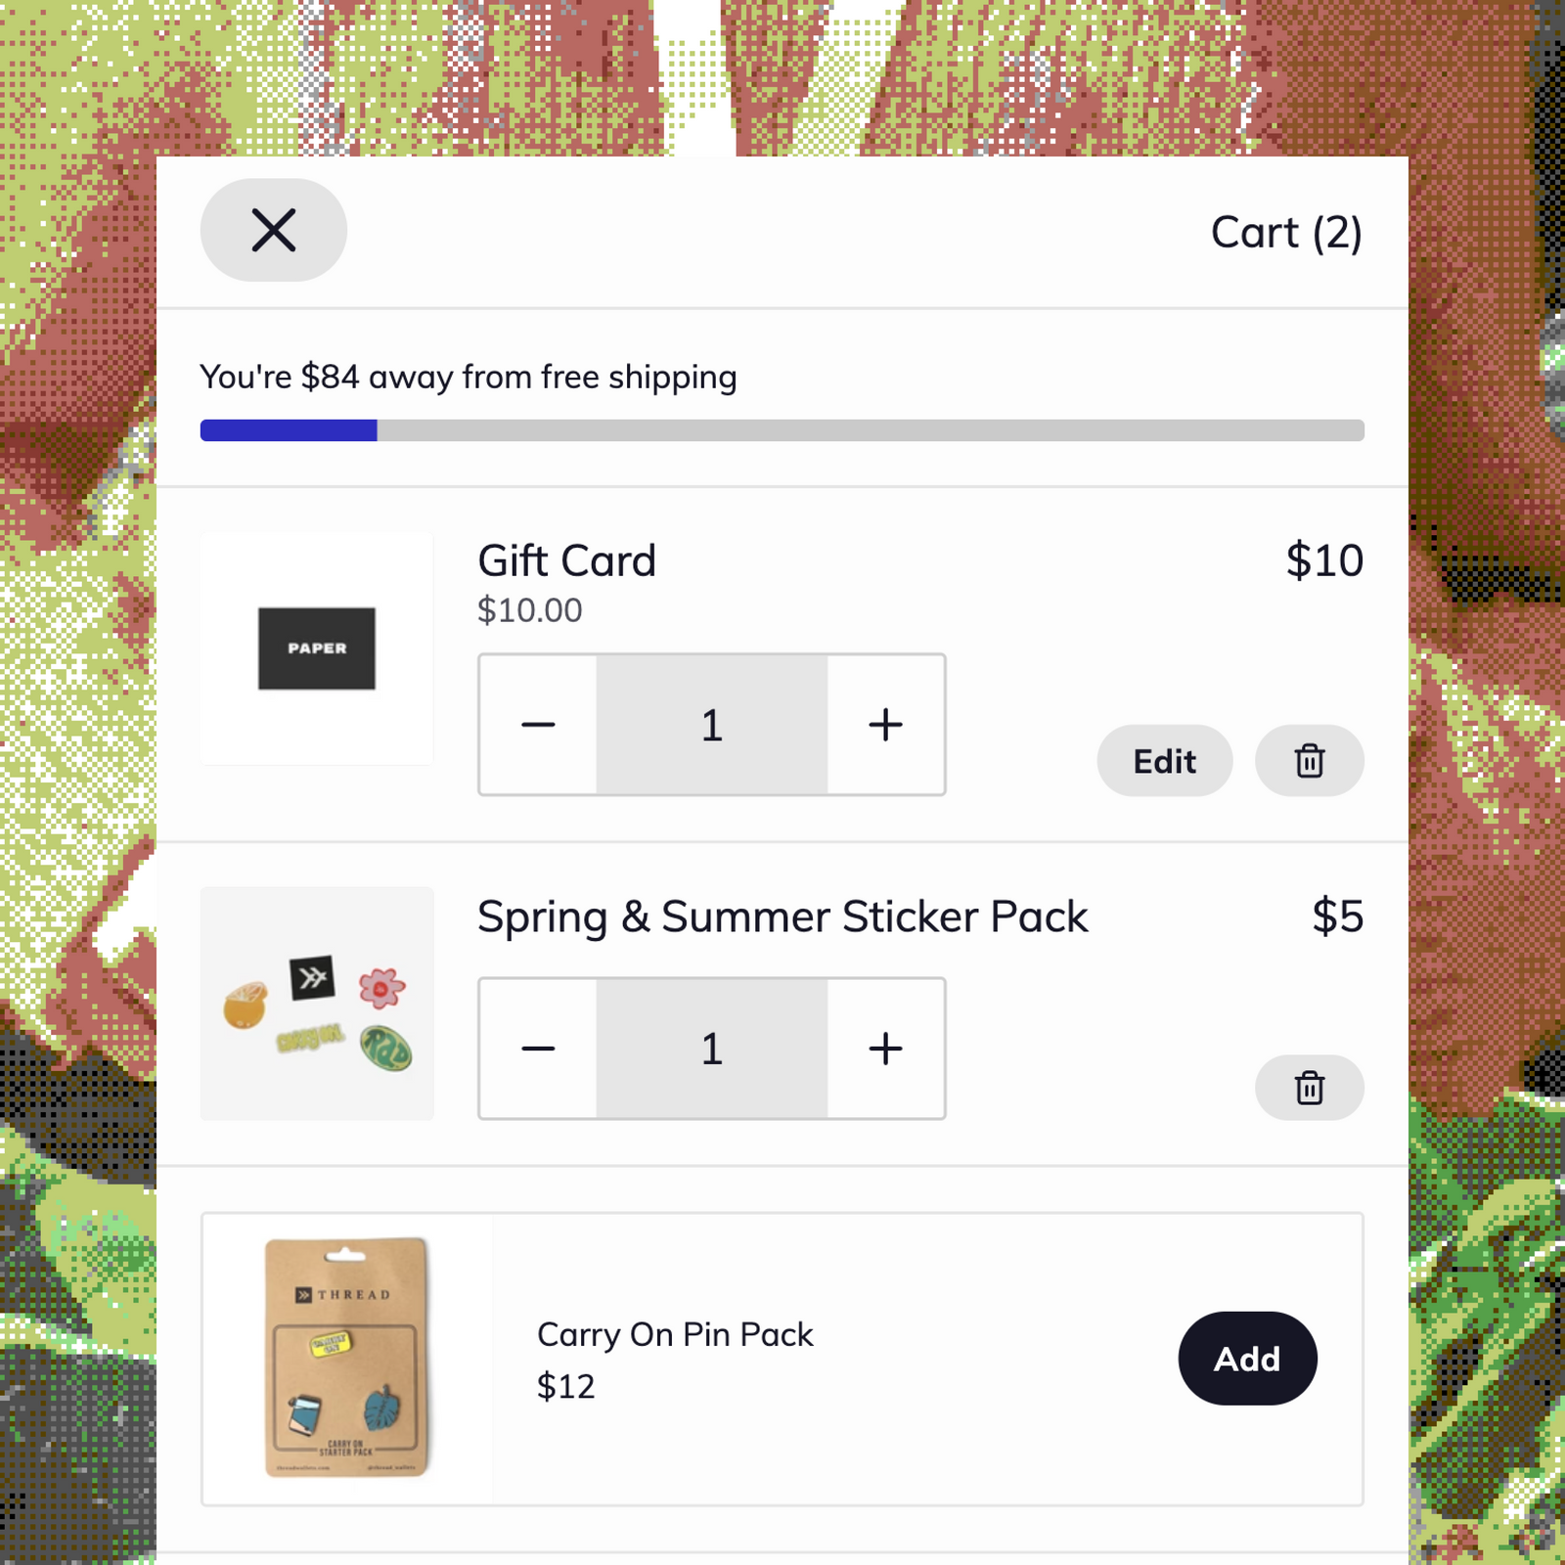Click the free shipping progress bar
The image size is (1565, 1565).
click(782, 430)
